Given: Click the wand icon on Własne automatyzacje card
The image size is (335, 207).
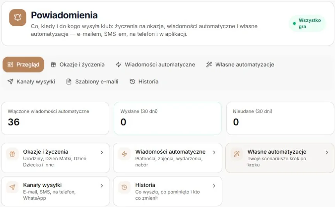Looking at the screenshot, I should click(x=237, y=154).
